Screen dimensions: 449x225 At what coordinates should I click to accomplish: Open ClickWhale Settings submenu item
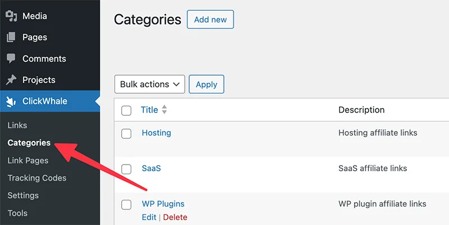pyautogui.click(x=23, y=195)
